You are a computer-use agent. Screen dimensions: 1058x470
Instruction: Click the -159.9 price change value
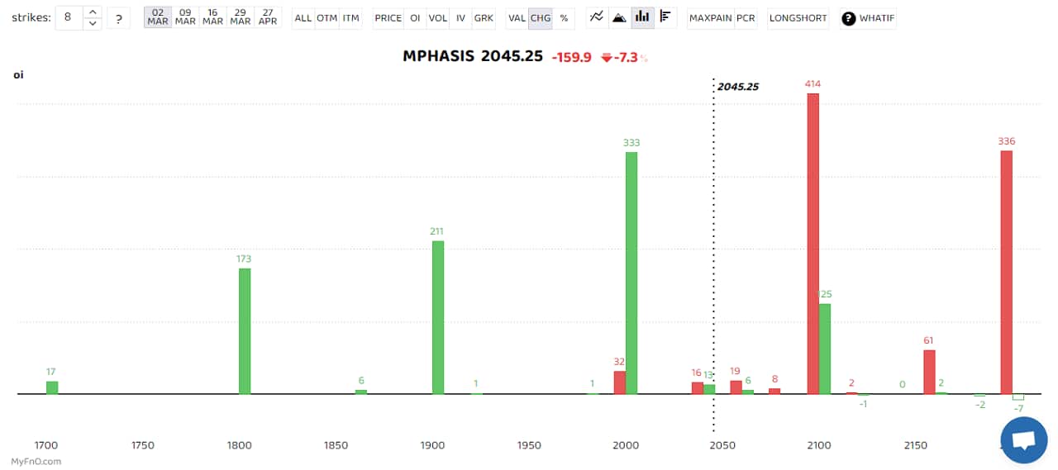(x=572, y=58)
